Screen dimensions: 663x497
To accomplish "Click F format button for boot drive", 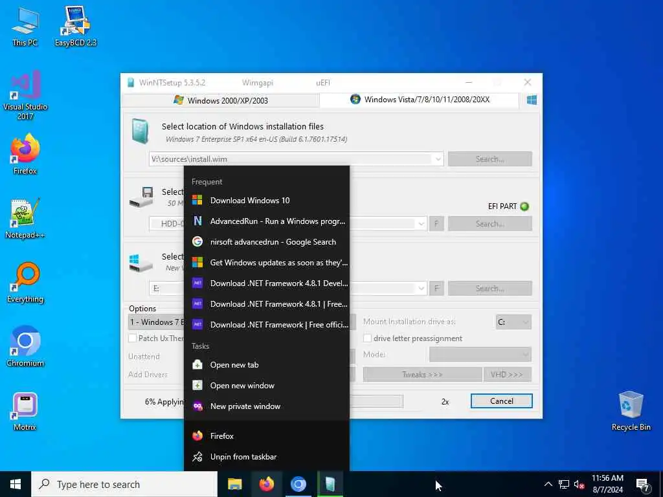I will point(436,223).
